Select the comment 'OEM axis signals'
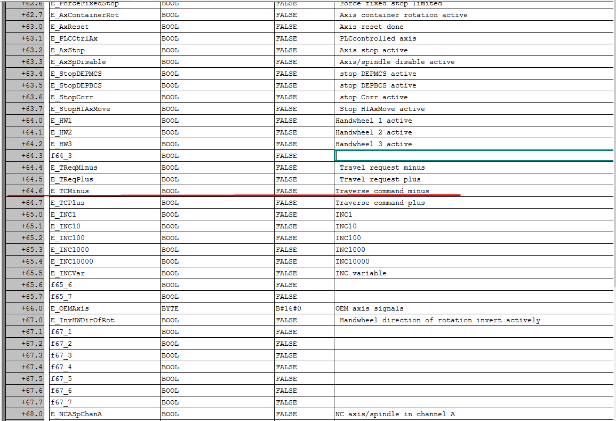The width and height of the screenshot is (616, 421). 369,308
